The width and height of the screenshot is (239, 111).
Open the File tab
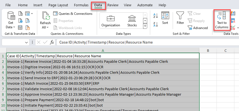(8, 5)
